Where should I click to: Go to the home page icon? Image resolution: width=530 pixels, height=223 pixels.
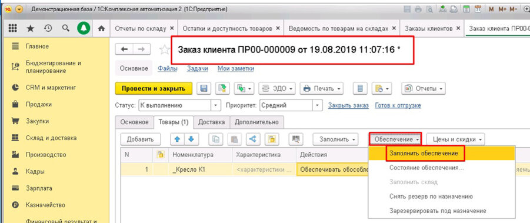101,29
